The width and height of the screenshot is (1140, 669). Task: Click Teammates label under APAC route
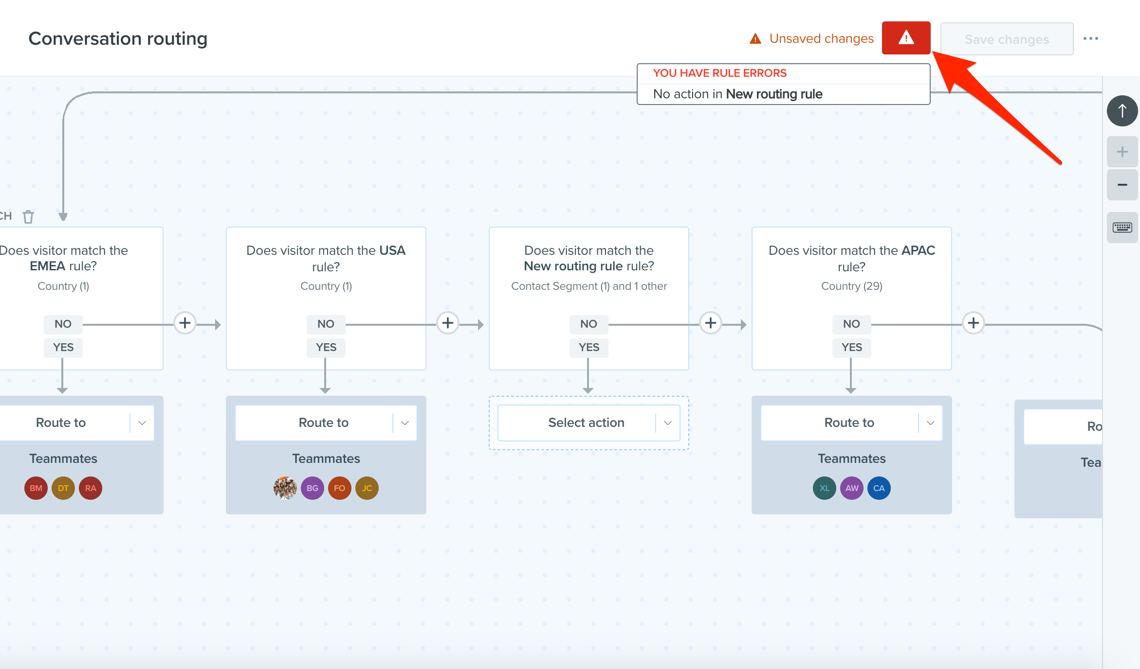(852, 458)
